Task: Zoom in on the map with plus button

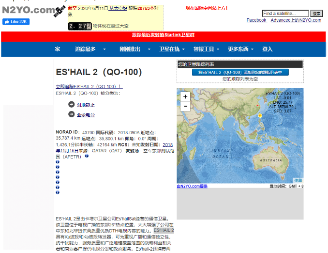Action: (185, 96)
